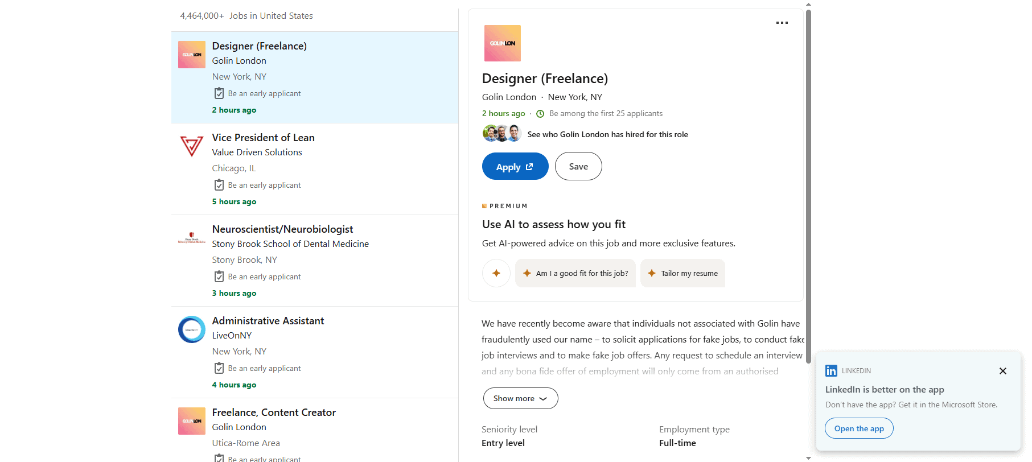Viewport: 1032px width, 462px height.
Task: Click Open the app button
Action: pyautogui.click(x=859, y=428)
